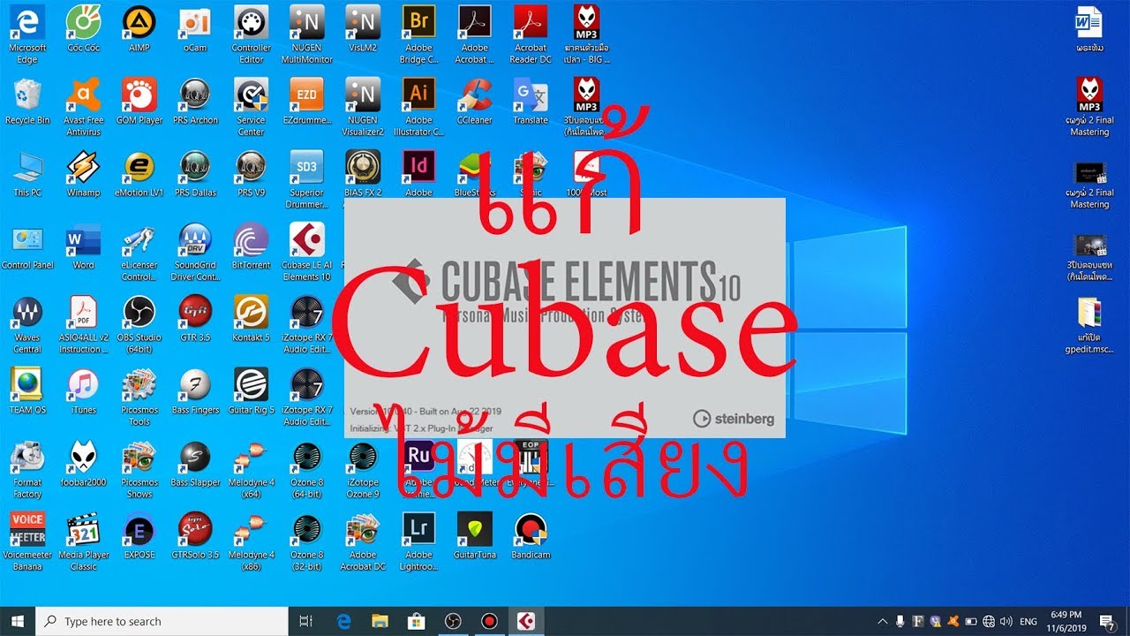Click the 'Type here to search' box
Screen dimensions: 1130x636
coord(160,621)
